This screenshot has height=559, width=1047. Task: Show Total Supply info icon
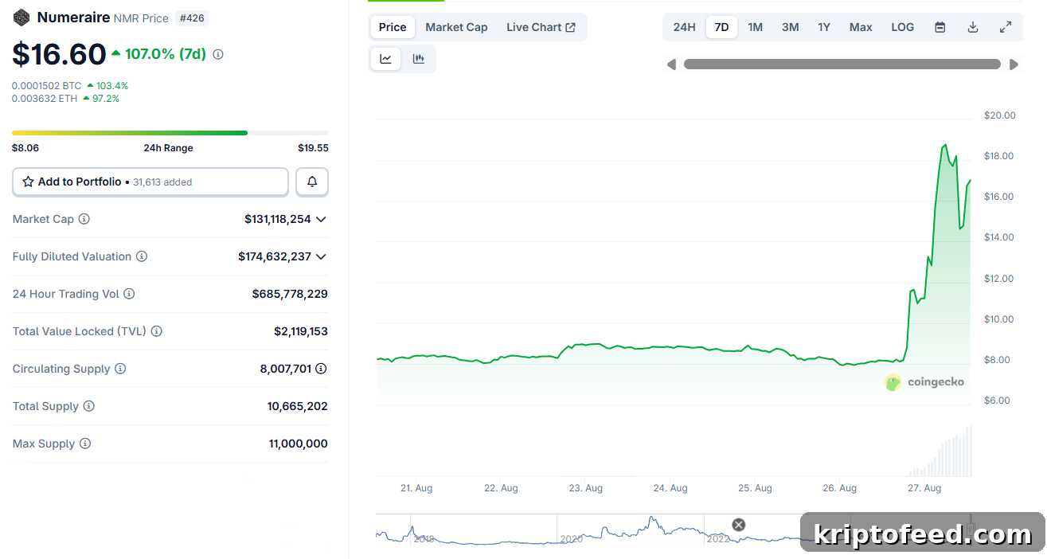click(x=89, y=406)
